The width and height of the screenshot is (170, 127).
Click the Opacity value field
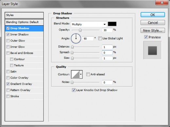[x=107, y=30]
